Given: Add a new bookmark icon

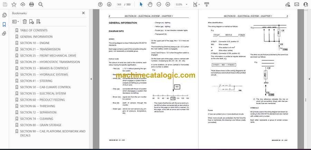Looking at the screenshot, I should coord(31,22).
